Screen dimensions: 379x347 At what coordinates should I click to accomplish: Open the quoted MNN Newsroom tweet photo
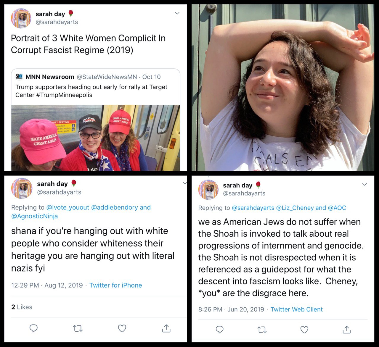pos(96,138)
